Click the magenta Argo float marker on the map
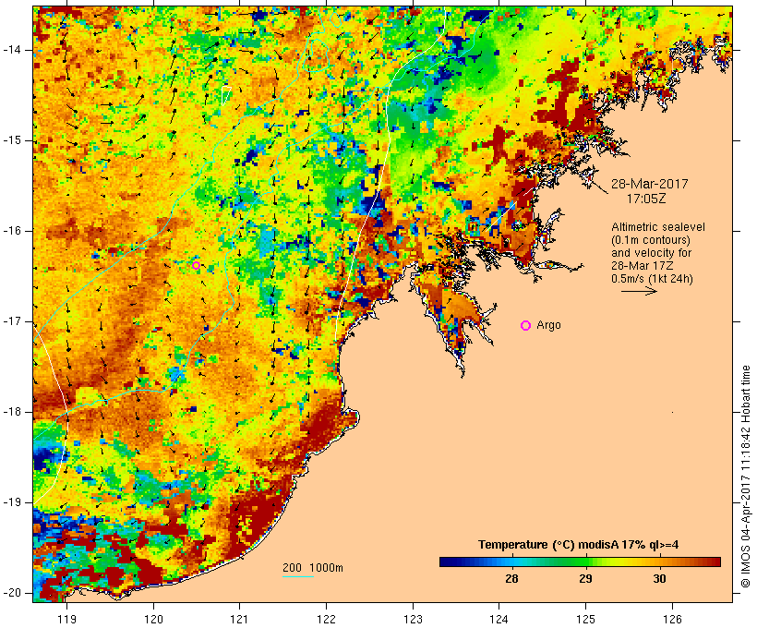Viewport: 757px width, 628px height. pyautogui.click(x=196, y=265)
